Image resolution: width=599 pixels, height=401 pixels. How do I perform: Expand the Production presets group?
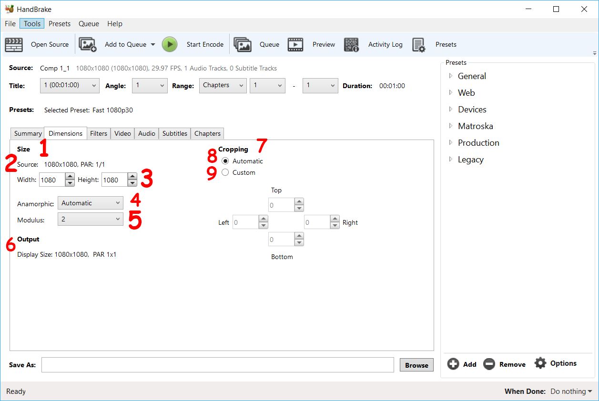(451, 142)
